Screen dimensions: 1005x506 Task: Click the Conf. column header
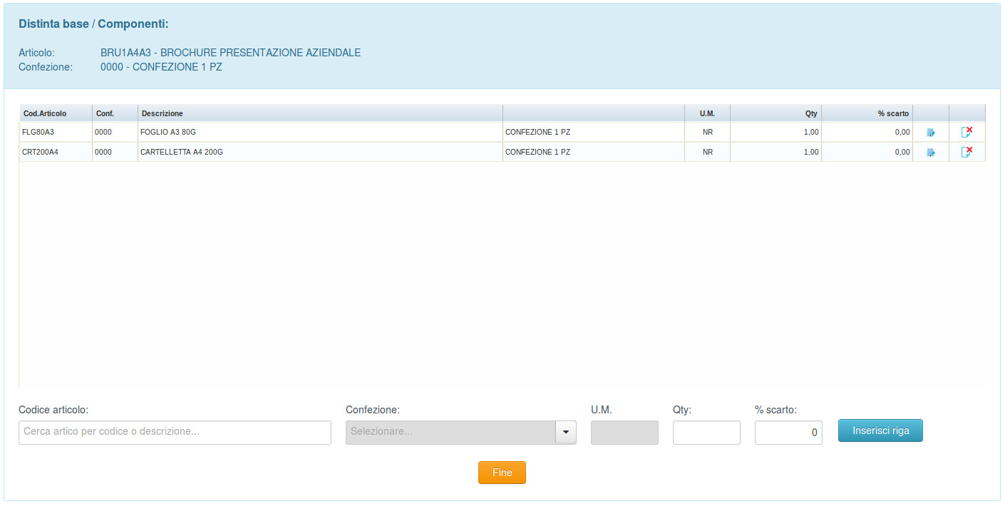pyautogui.click(x=105, y=113)
